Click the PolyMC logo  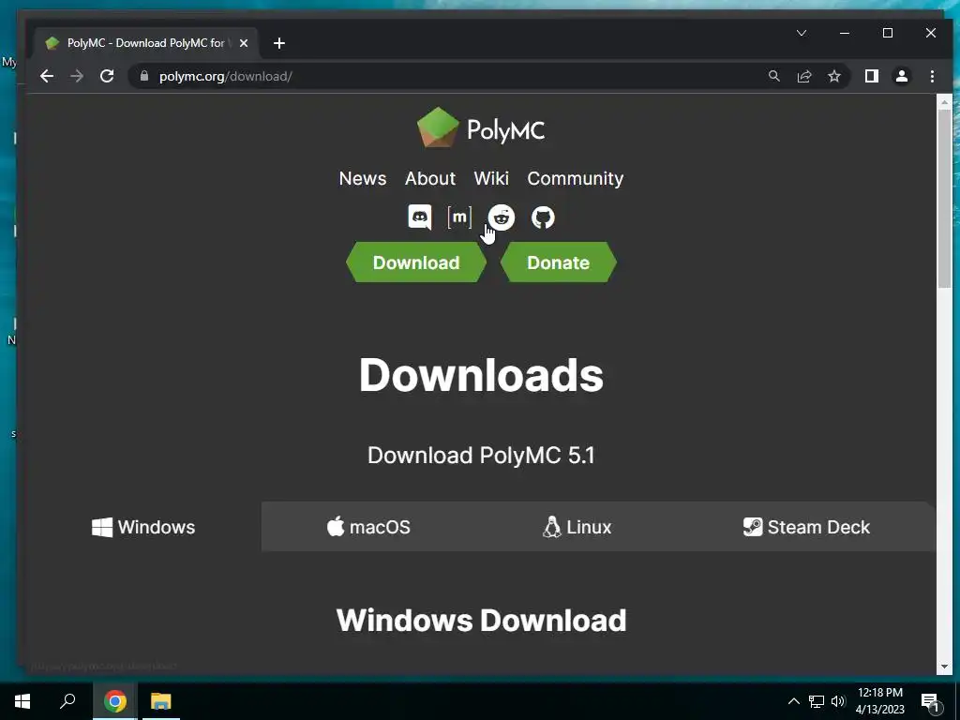point(481,128)
